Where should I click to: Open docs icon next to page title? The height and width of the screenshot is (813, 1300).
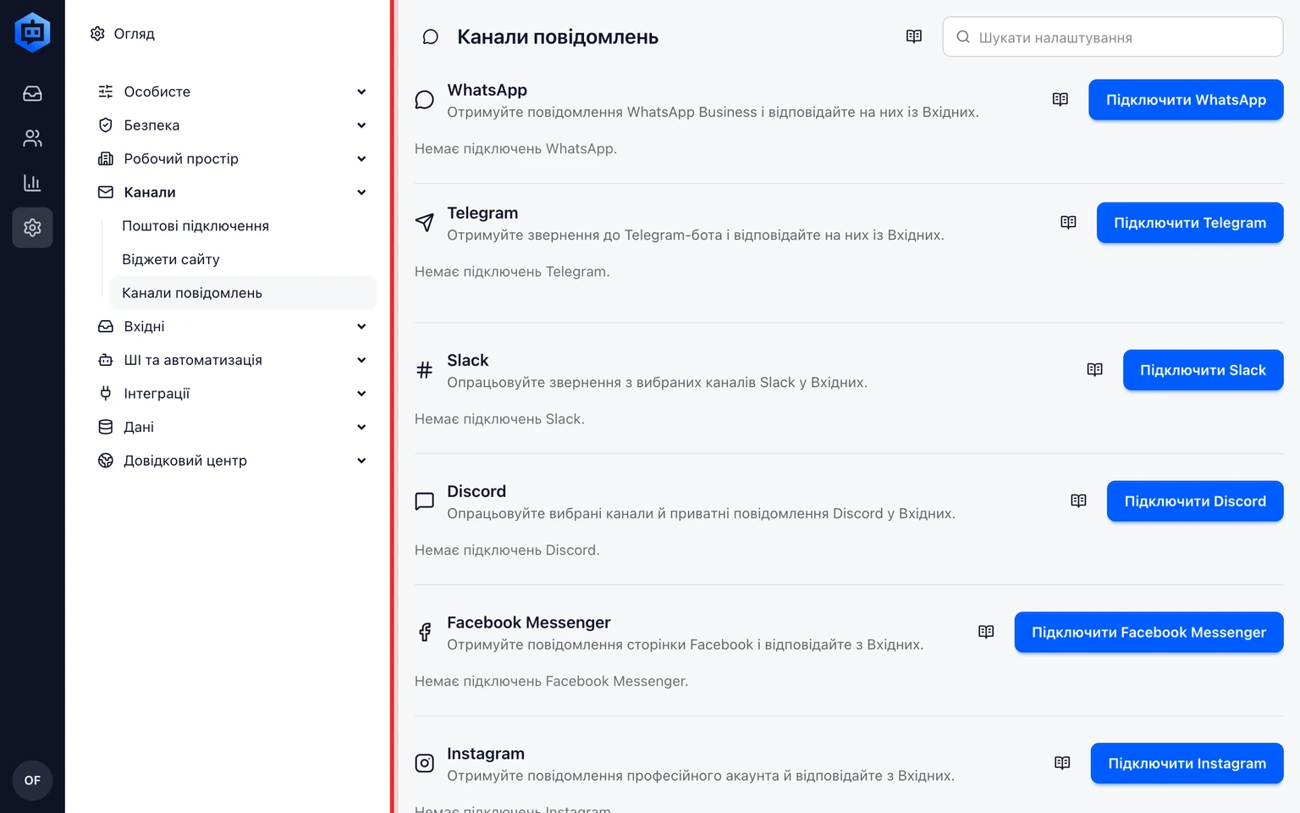click(914, 36)
